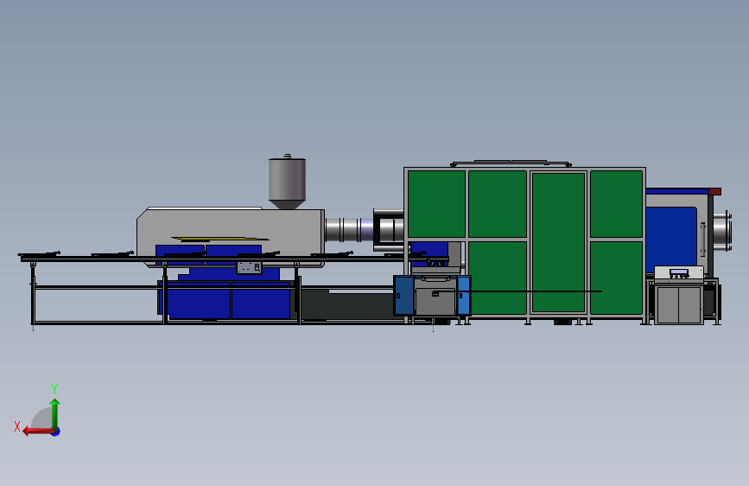The height and width of the screenshot is (486, 749).
Task: Select the top-left green enclosure panel
Action: [x=436, y=204]
